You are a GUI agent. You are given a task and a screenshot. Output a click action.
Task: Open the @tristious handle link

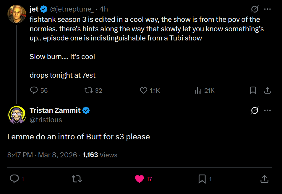coord(46,120)
